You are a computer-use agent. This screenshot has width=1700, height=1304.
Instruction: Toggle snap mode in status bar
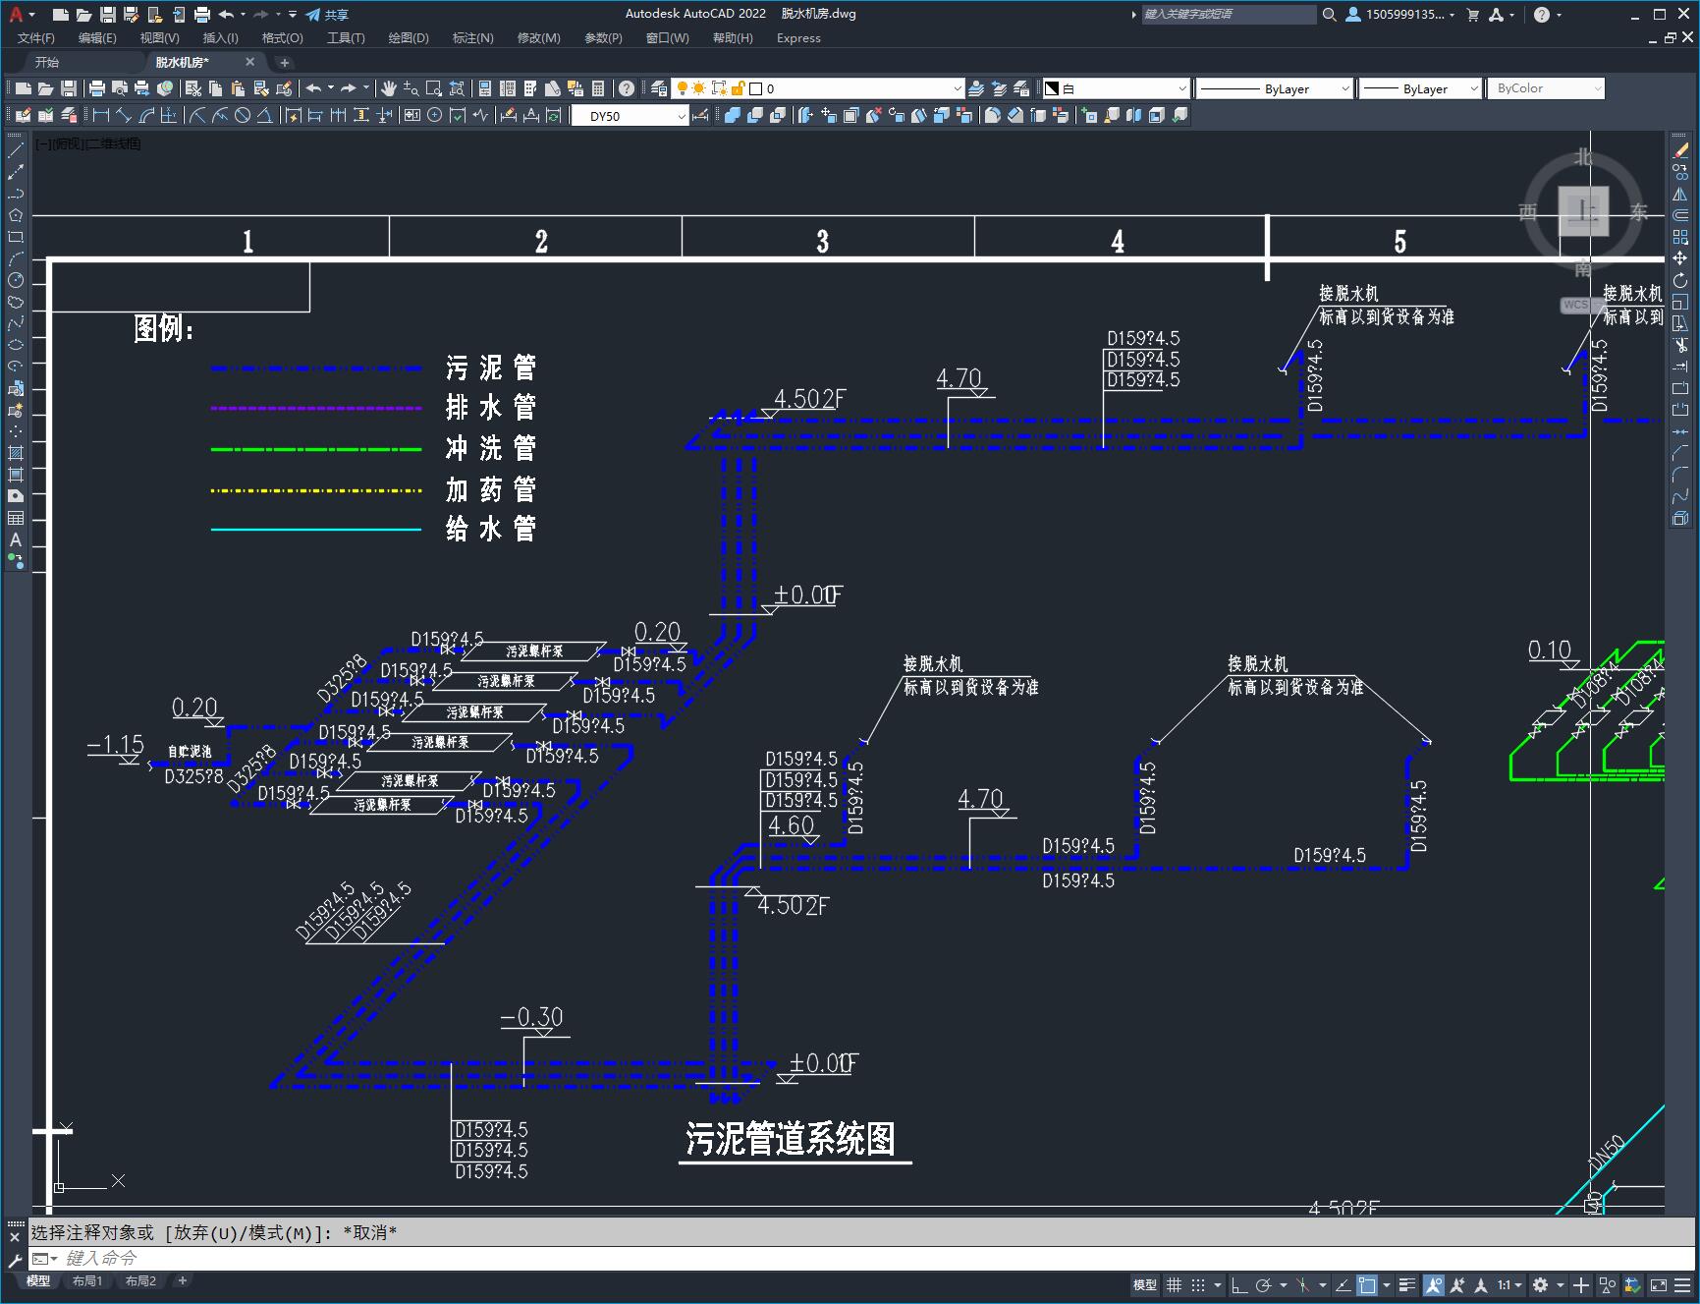[1197, 1284]
